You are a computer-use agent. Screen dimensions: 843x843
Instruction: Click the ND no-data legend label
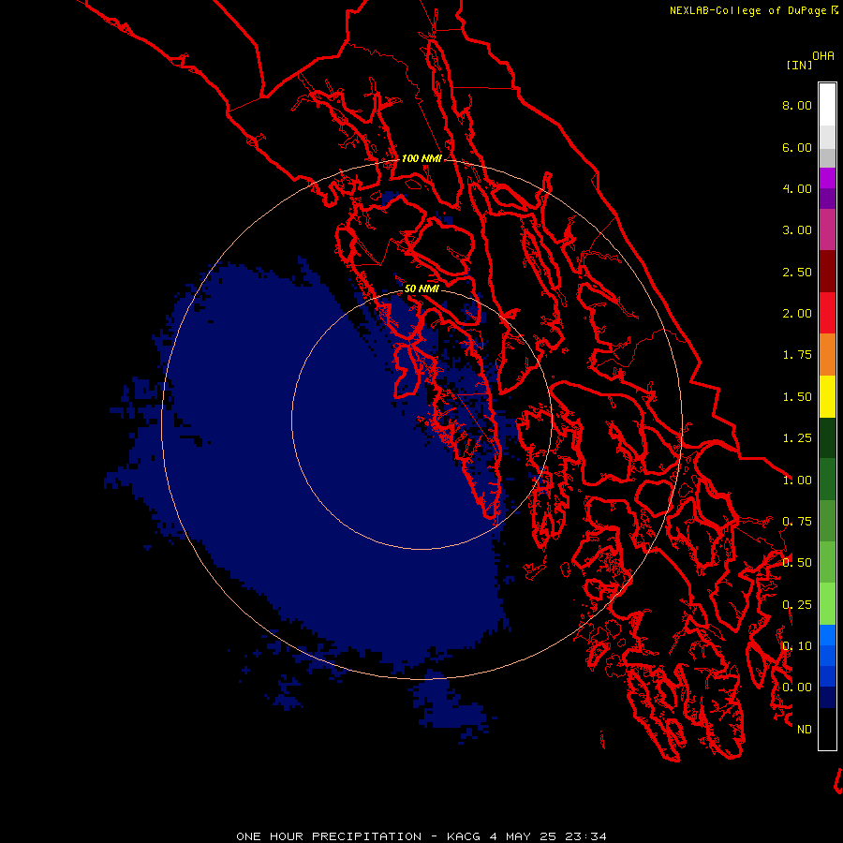click(805, 730)
